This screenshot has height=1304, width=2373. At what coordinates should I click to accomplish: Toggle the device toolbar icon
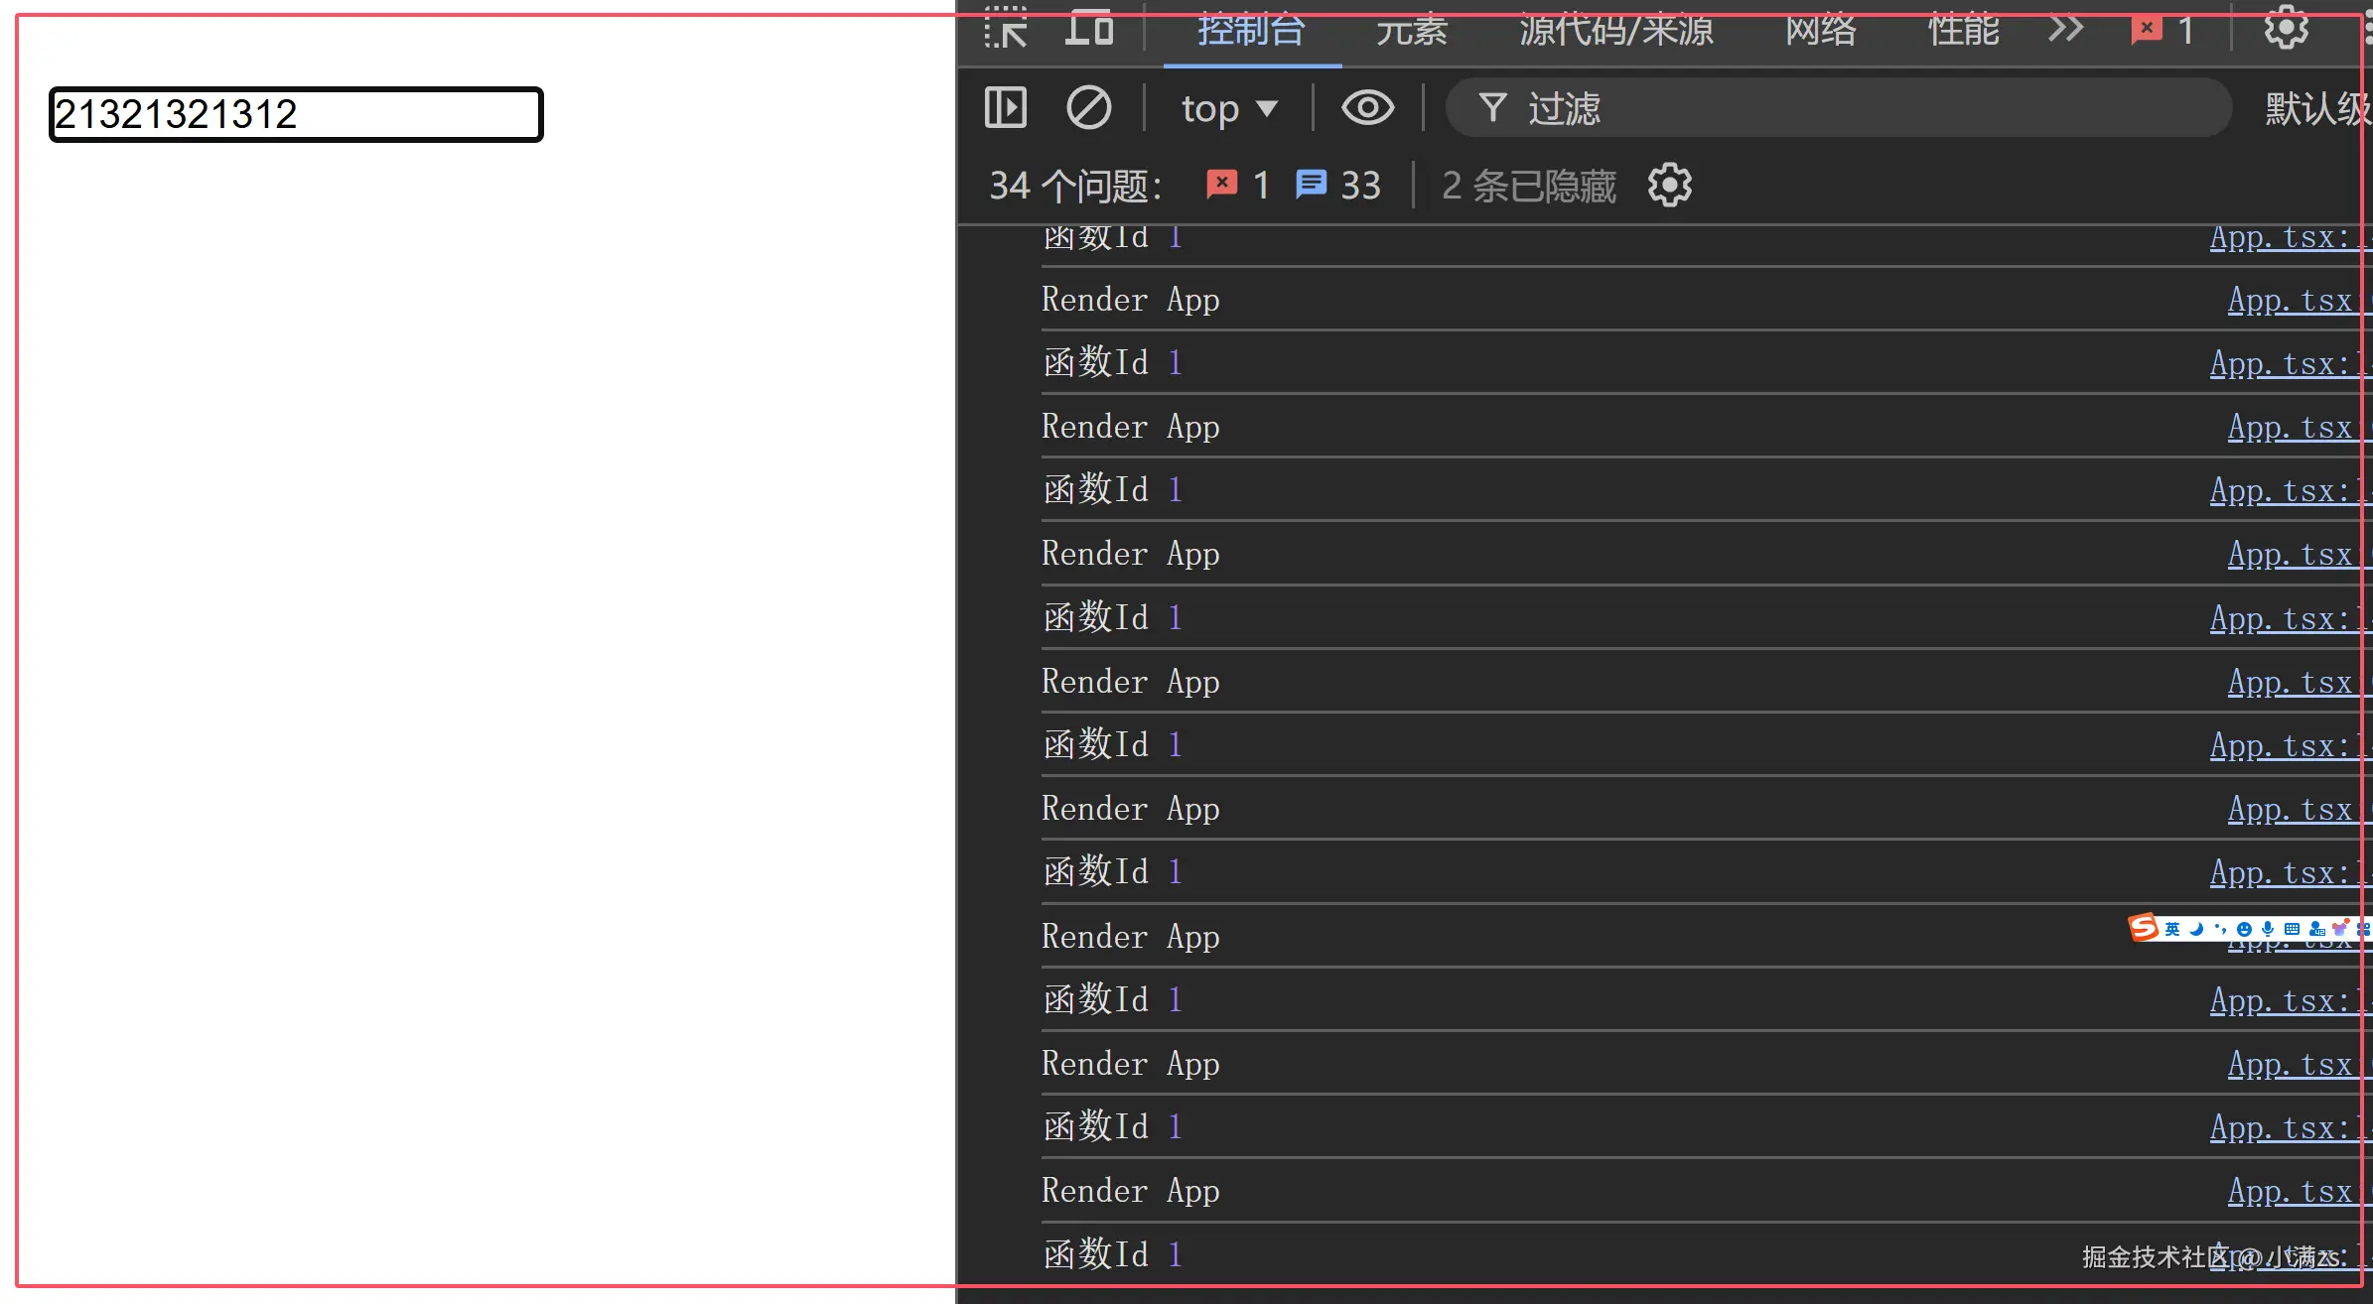click(x=1089, y=29)
